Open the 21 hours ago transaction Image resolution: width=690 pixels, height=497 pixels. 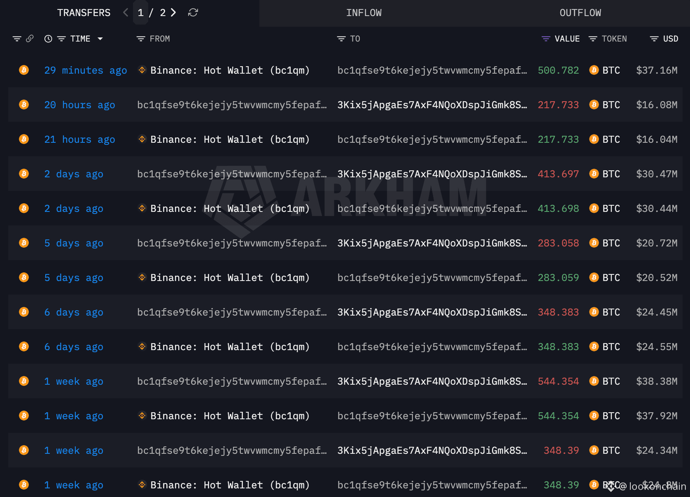pyautogui.click(x=80, y=139)
